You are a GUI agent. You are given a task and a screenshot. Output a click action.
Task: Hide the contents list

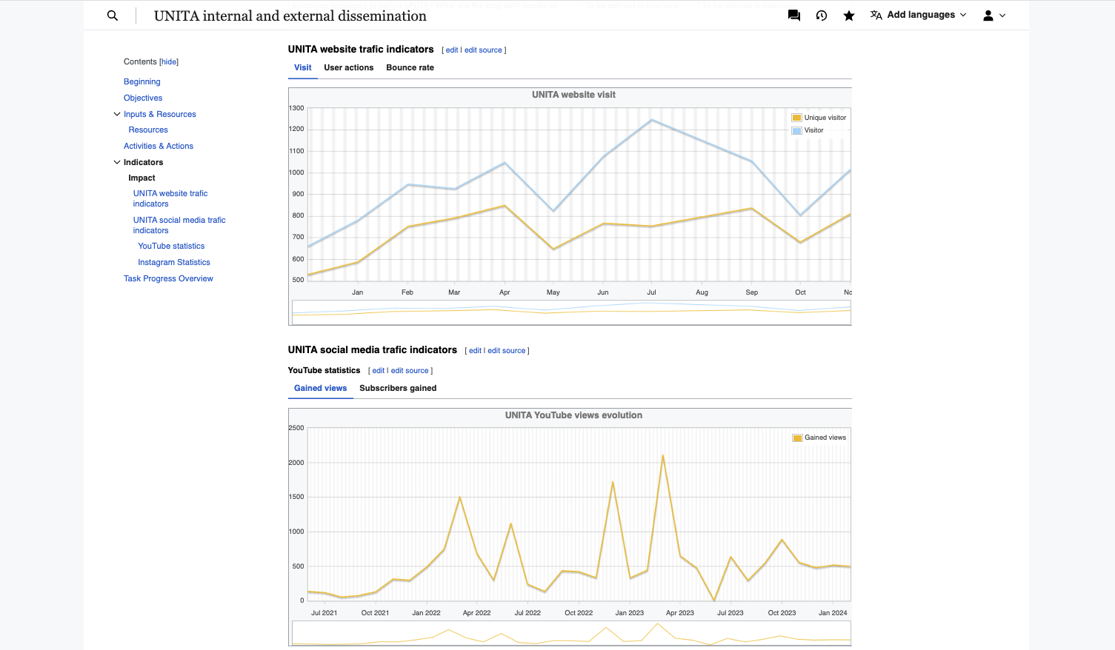[169, 62]
